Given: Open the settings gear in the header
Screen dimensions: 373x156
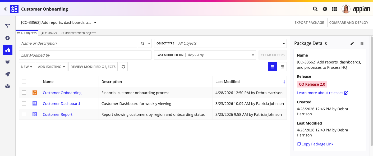Looking at the screenshot, I should [325, 9].
